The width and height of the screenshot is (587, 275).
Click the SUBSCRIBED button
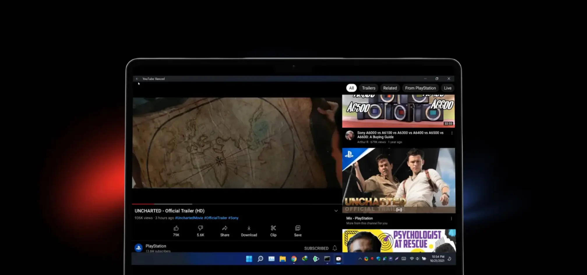(316, 248)
